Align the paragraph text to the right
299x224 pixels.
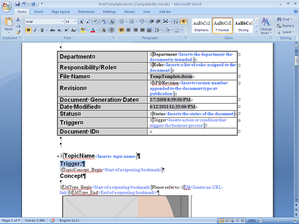(x=135, y=30)
